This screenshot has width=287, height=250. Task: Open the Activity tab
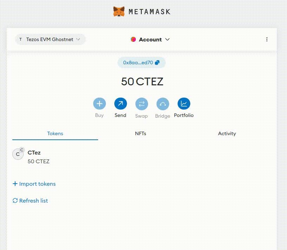(227, 133)
